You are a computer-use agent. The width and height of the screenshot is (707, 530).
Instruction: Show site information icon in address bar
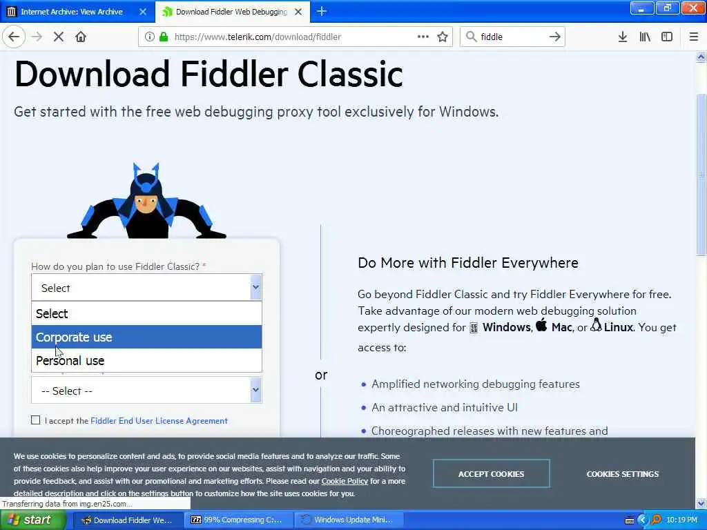point(149,37)
